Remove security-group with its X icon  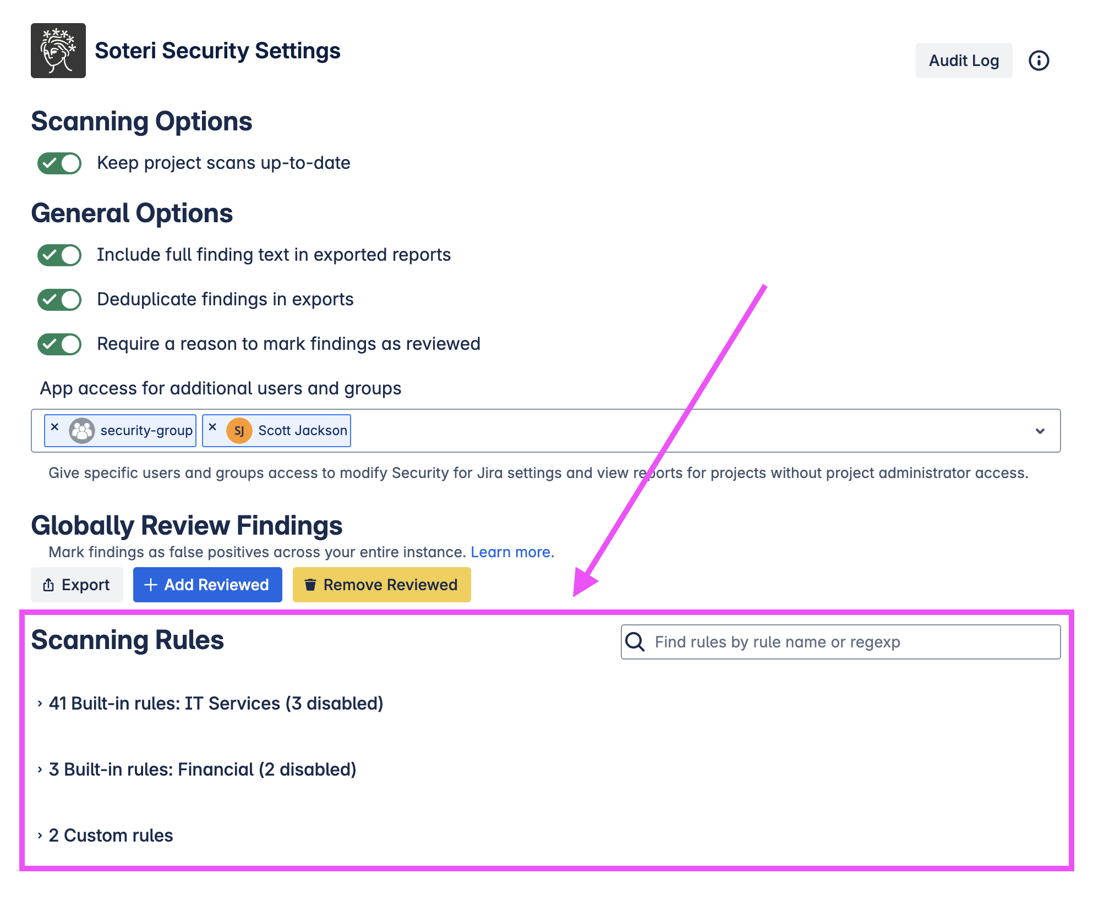tap(54, 427)
